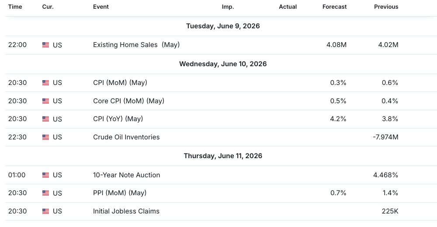Click the US flag beside Crude Oil Inventories
Viewport: 437px width, 227px height.
tap(46, 137)
